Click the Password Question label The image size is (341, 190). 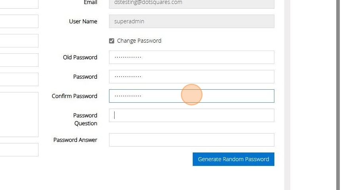coord(85,119)
